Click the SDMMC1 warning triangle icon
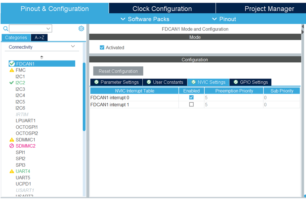 point(12,140)
